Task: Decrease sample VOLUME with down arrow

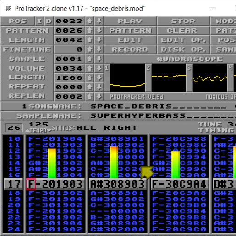Action: [x=99, y=68]
